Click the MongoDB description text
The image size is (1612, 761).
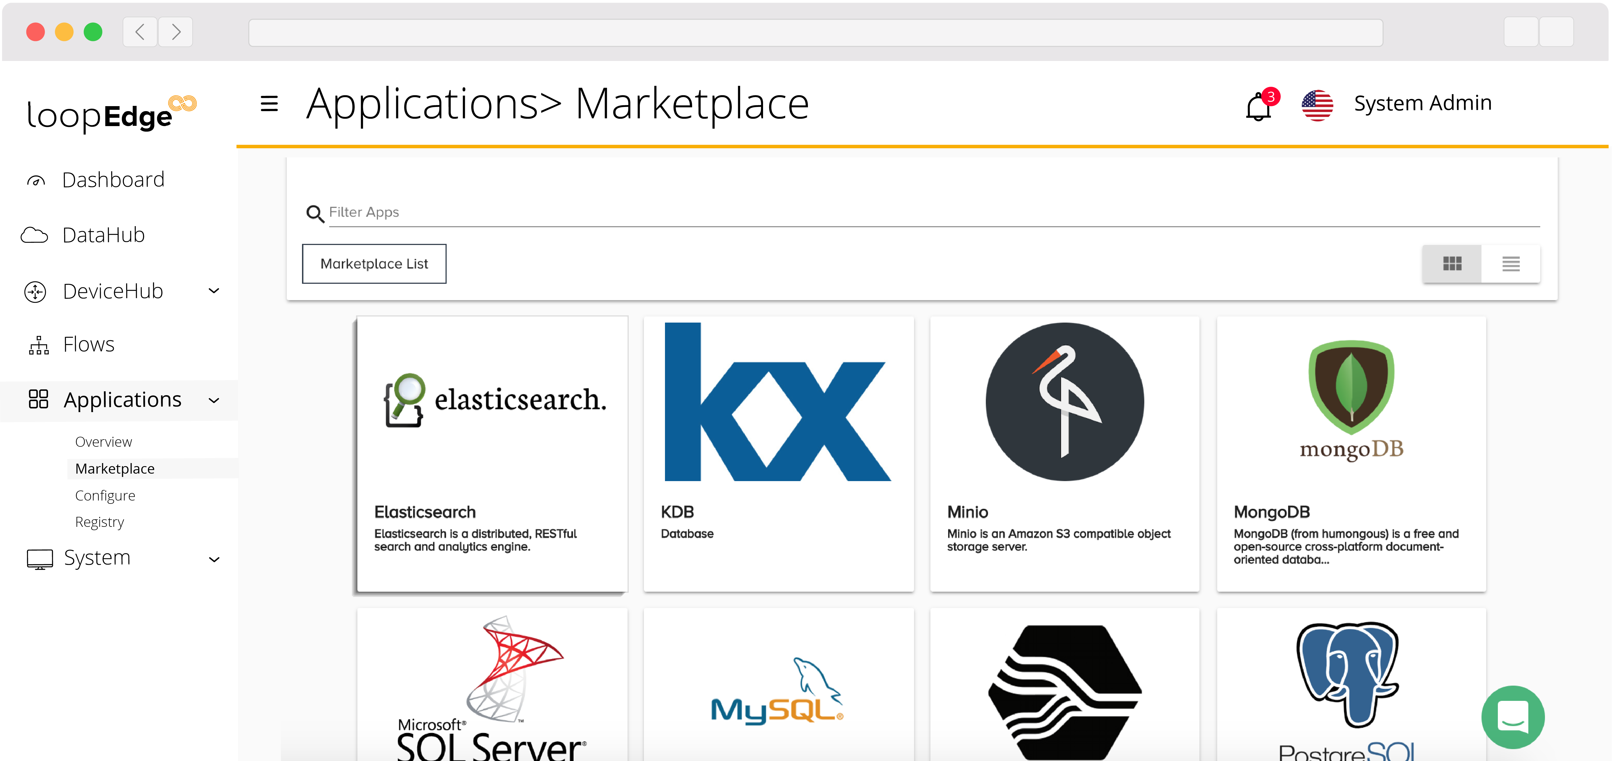[1346, 547]
